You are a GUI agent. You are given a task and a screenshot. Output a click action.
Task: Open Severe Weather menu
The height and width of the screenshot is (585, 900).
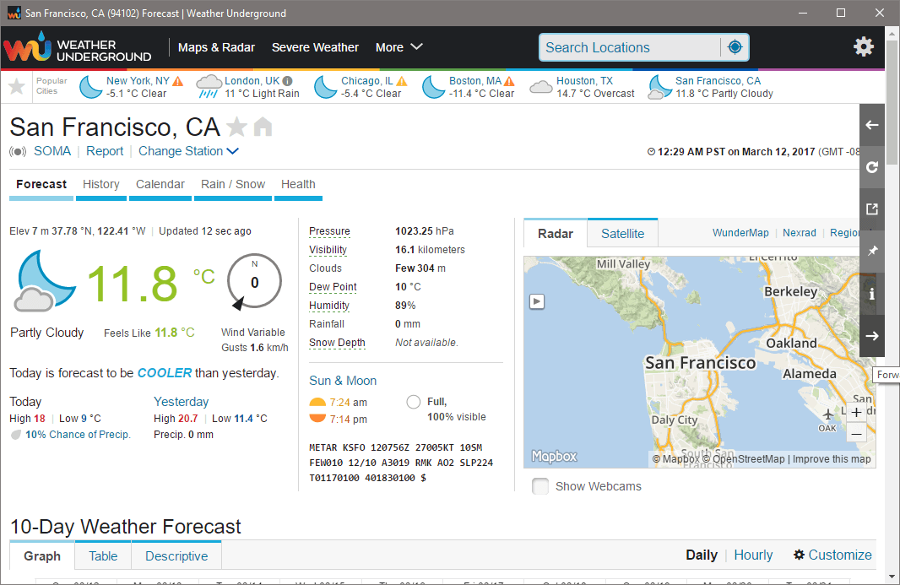point(315,47)
